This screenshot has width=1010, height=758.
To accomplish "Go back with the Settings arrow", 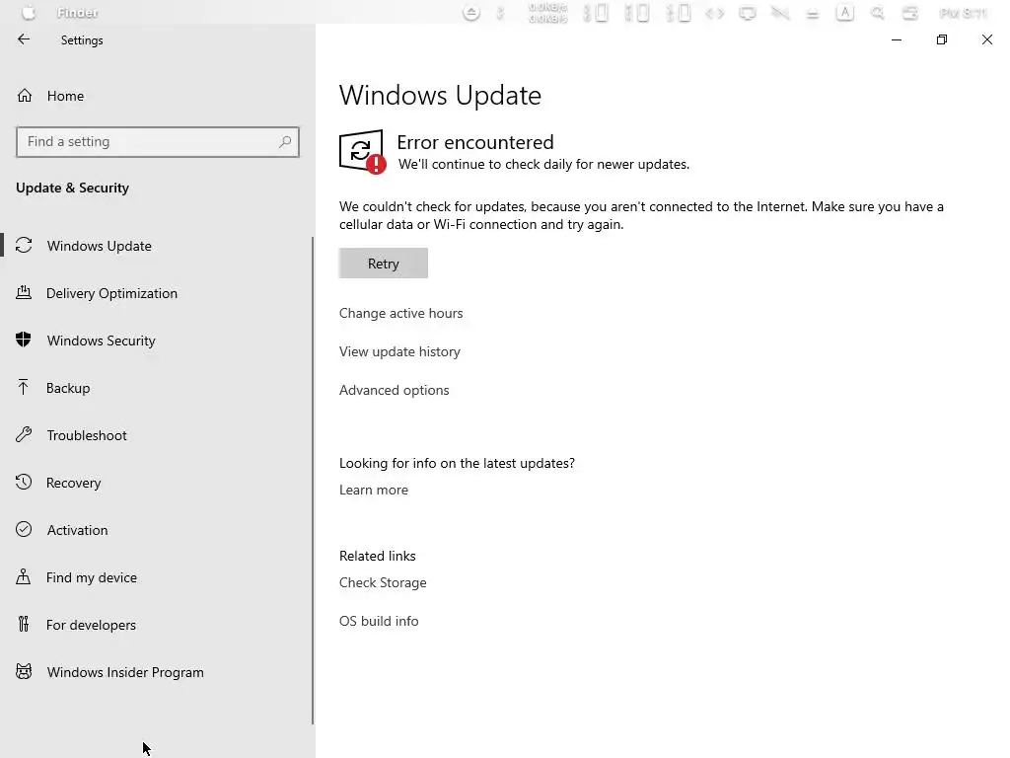I will (x=24, y=39).
